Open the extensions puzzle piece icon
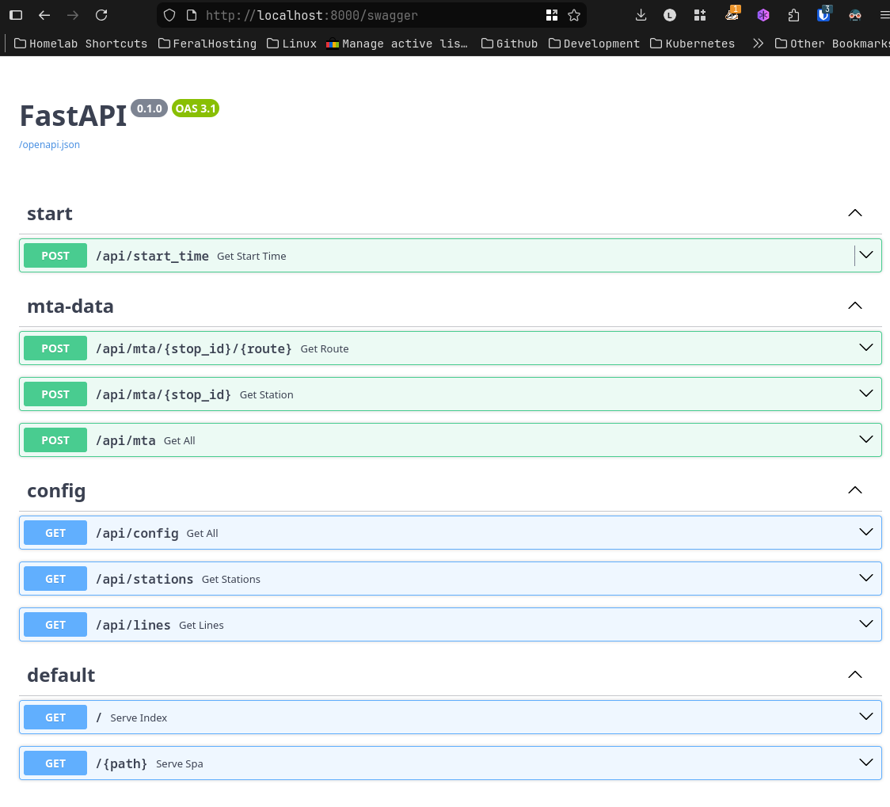The height and width of the screenshot is (807, 890). pos(793,15)
